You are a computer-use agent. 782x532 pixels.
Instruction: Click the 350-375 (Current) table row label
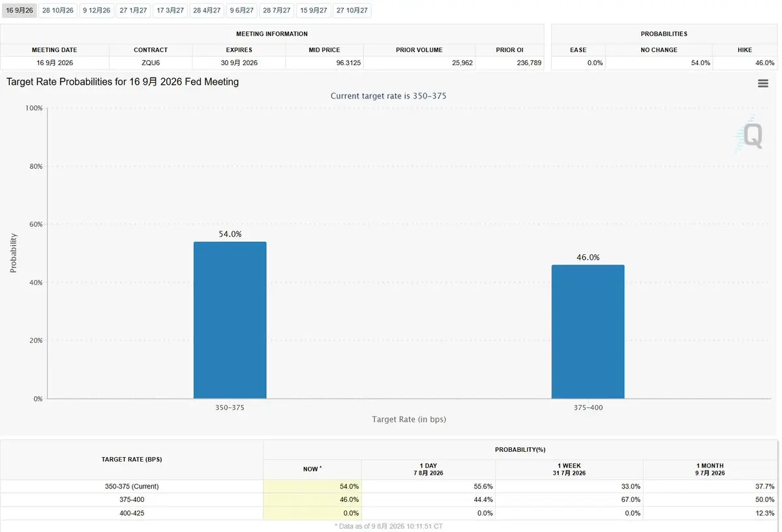132,486
